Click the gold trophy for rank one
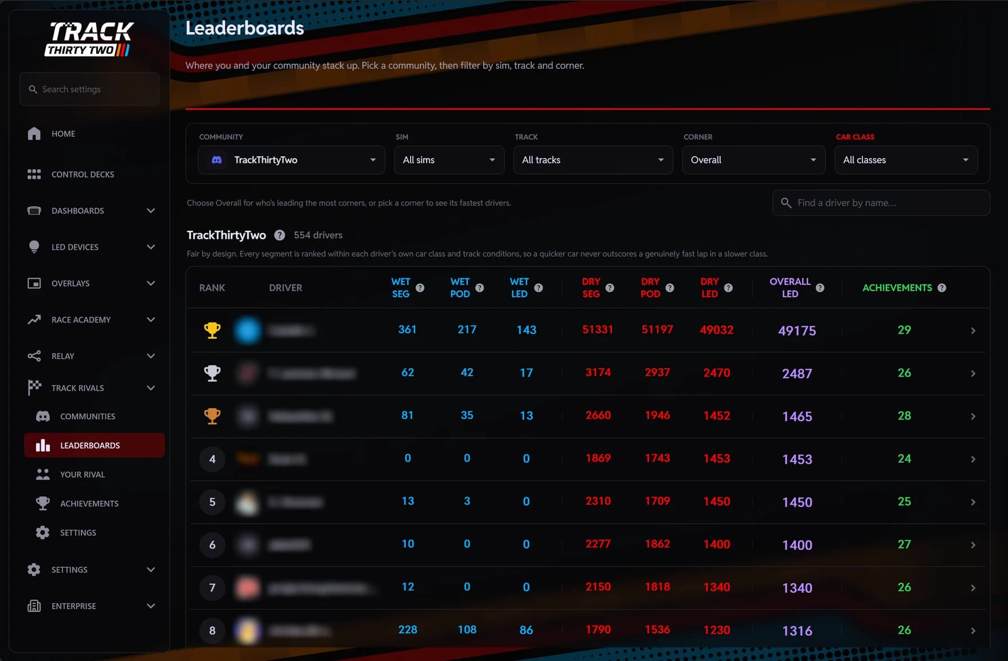The width and height of the screenshot is (1008, 661). click(x=212, y=330)
